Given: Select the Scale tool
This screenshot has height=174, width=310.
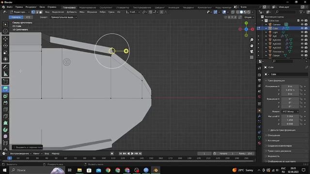Looking at the screenshot, I should click(x=5, y=53).
